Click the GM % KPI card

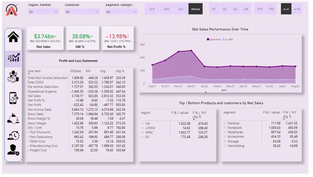click(82, 38)
